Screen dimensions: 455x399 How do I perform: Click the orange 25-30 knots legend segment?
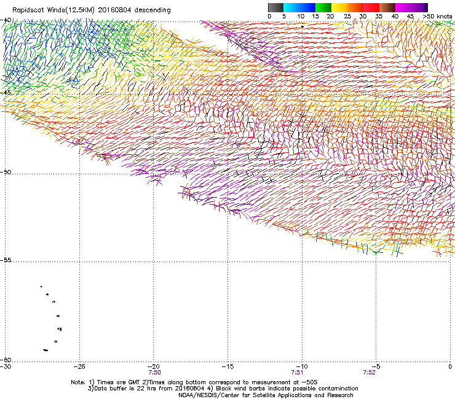coord(355,7)
